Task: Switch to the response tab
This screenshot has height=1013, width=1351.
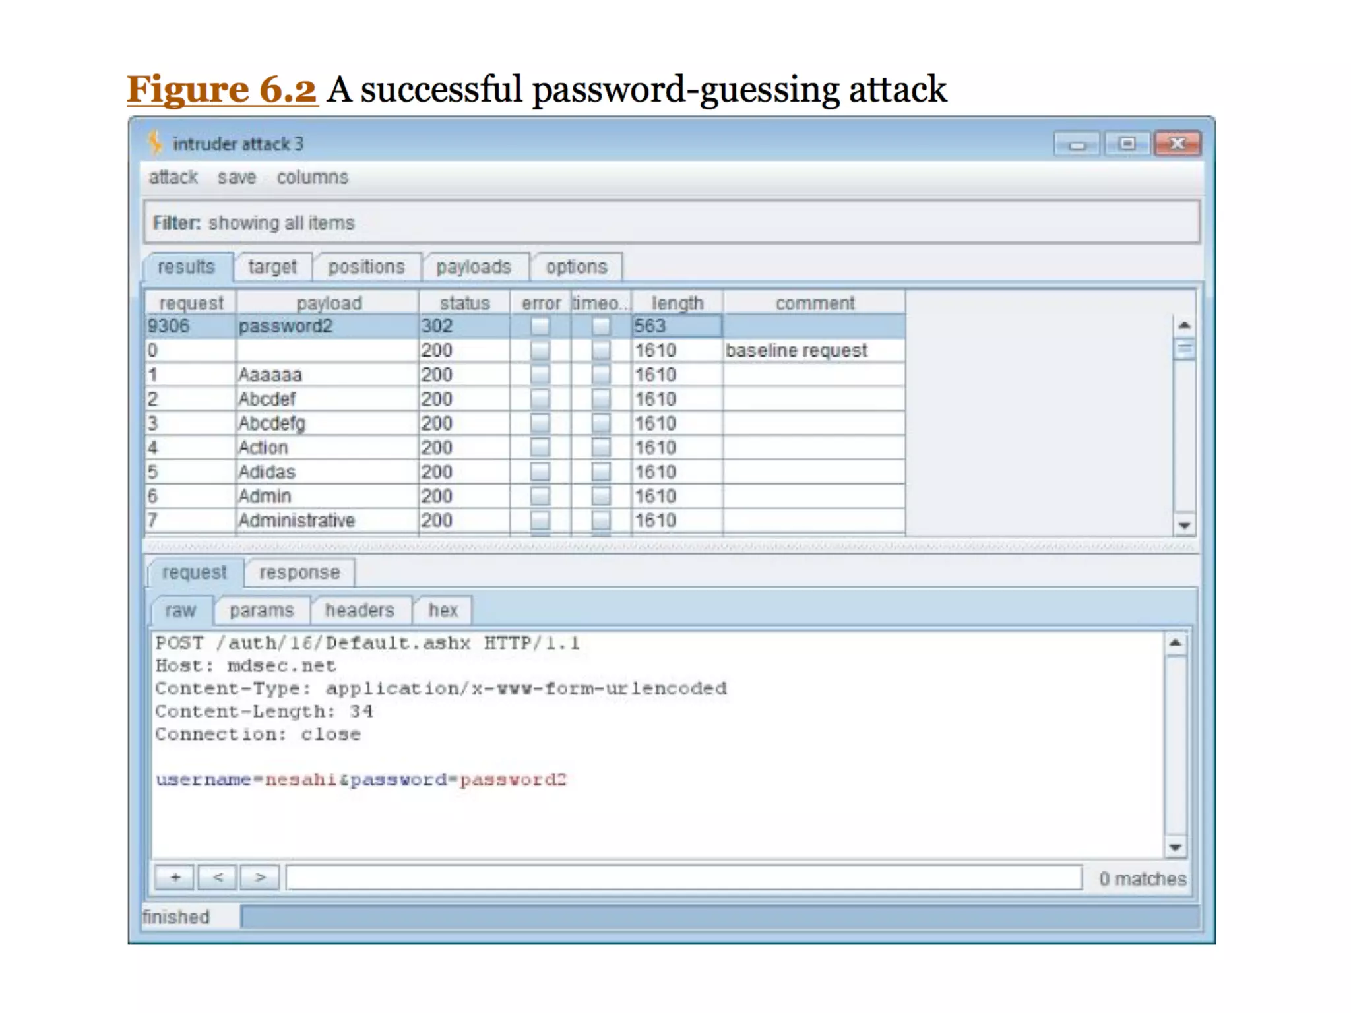Action: click(x=299, y=572)
